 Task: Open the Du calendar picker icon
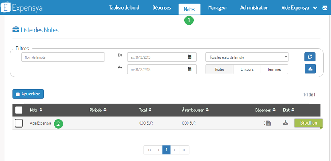(x=190, y=57)
